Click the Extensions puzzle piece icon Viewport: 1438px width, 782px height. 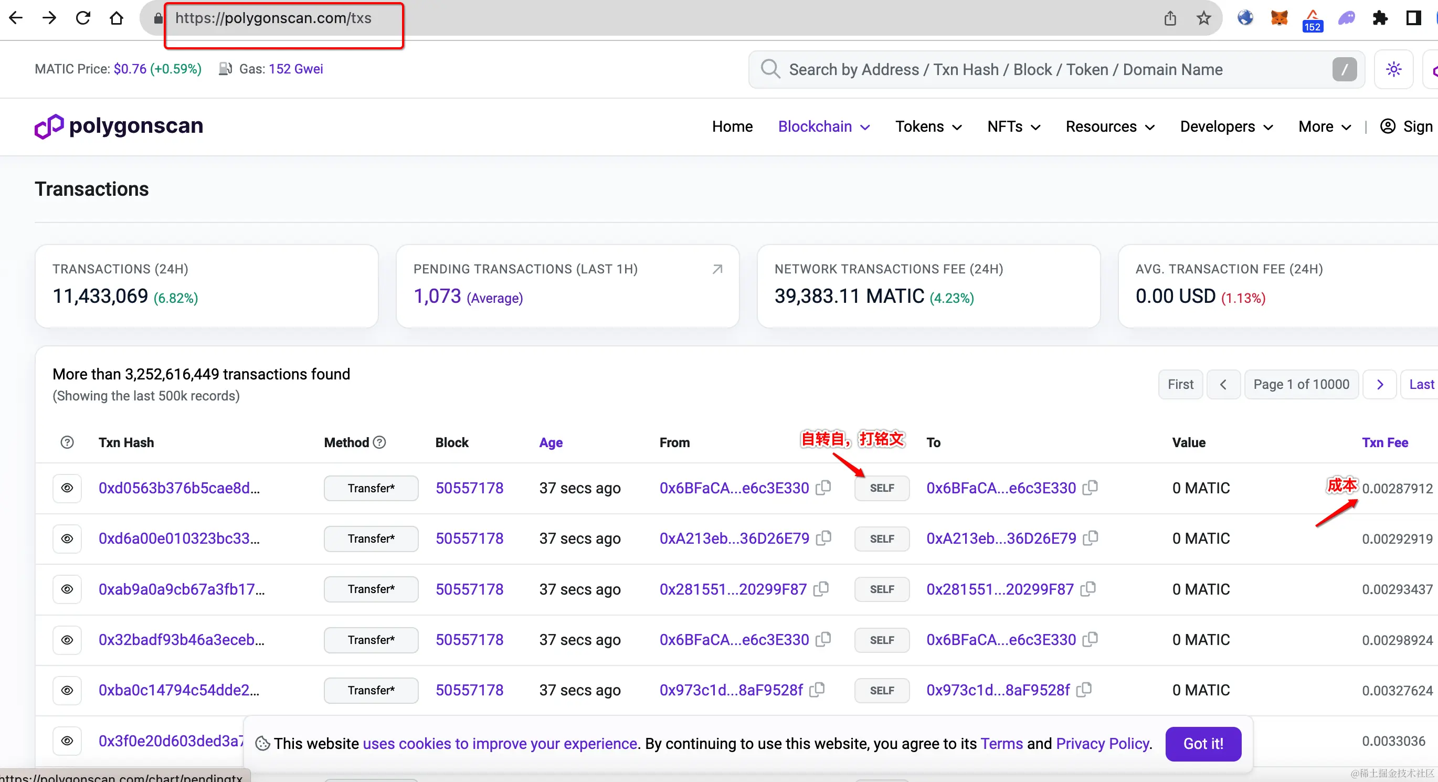[x=1380, y=18]
